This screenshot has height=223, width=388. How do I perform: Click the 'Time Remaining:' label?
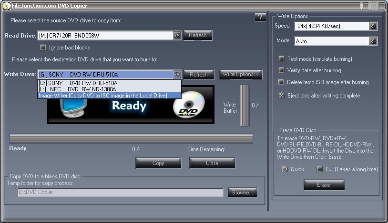coord(206,149)
